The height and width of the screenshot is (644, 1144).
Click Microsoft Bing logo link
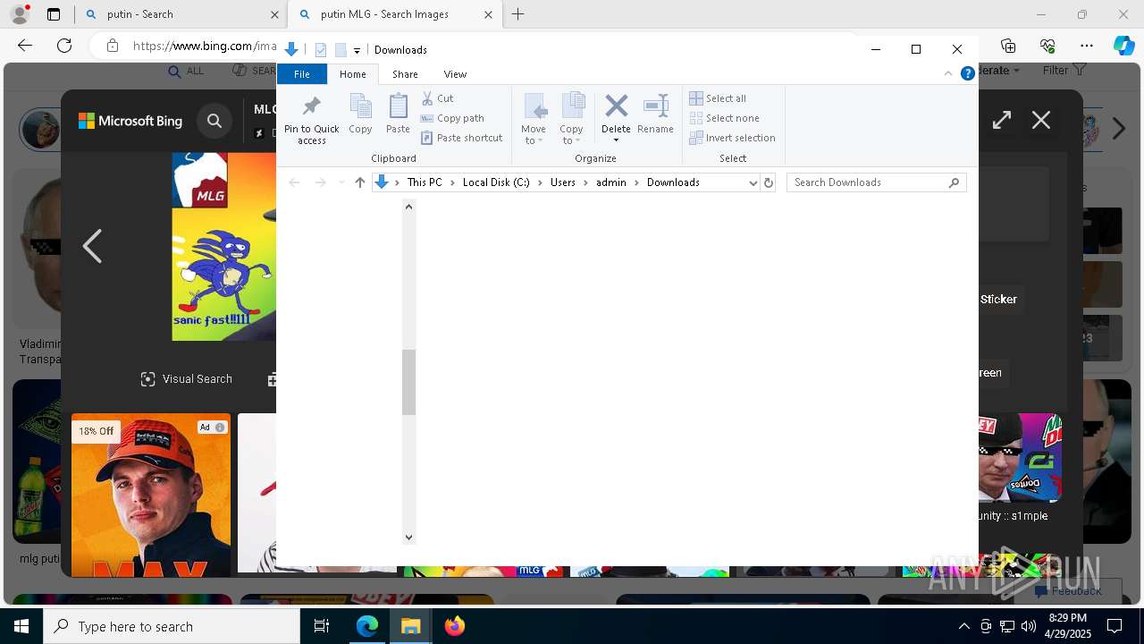[130, 121]
